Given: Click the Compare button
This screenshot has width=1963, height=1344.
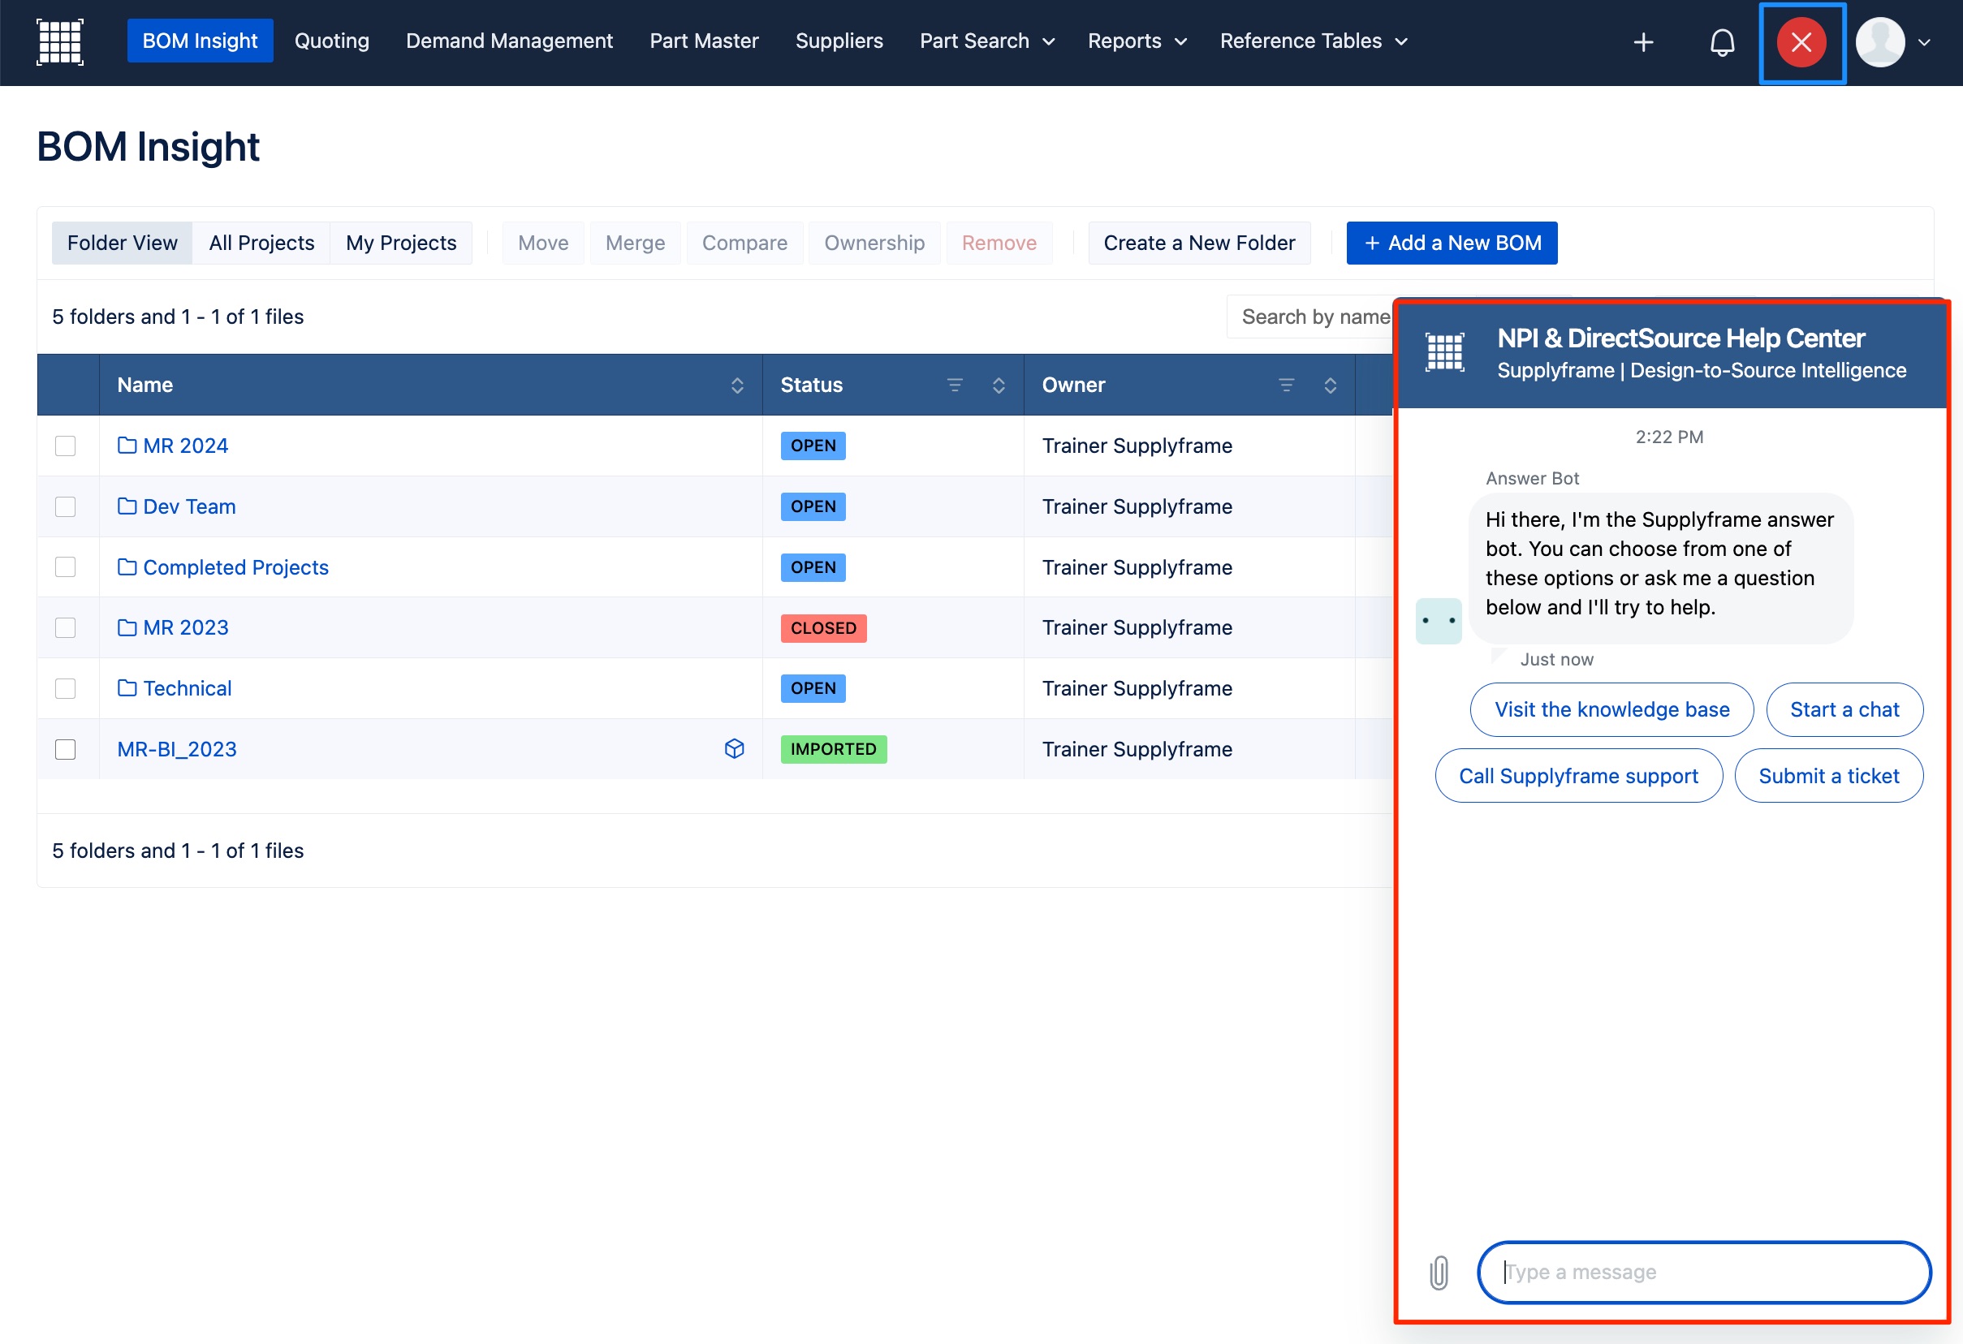Looking at the screenshot, I should [744, 243].
